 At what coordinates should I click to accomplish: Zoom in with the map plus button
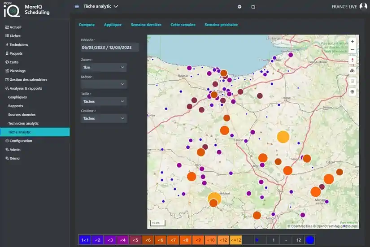click(x=353, y=42)
